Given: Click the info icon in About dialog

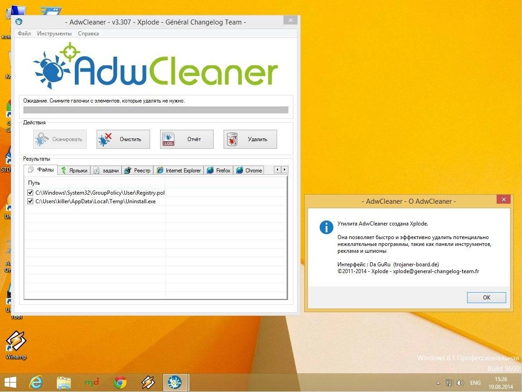Looking at the screenshot, I should pyautogui.click(x=326, y=227).
